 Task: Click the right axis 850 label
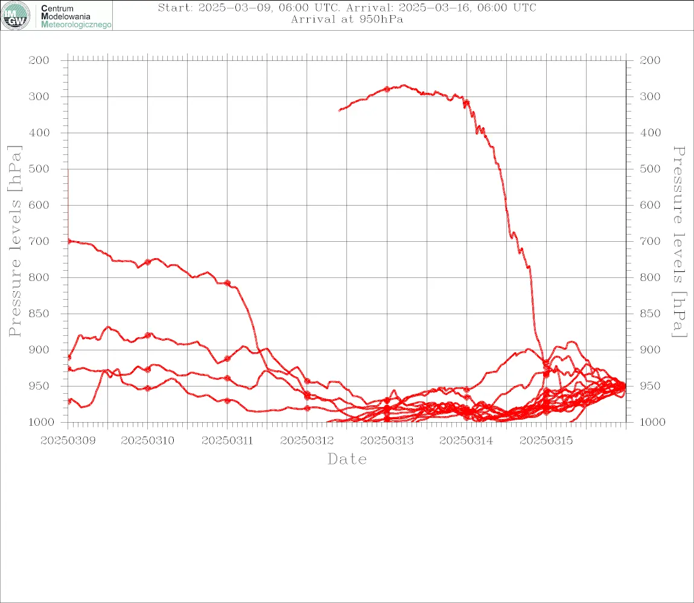650,314
